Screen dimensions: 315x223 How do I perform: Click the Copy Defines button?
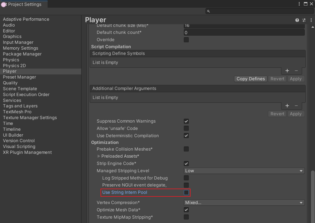tap(250, 79)
